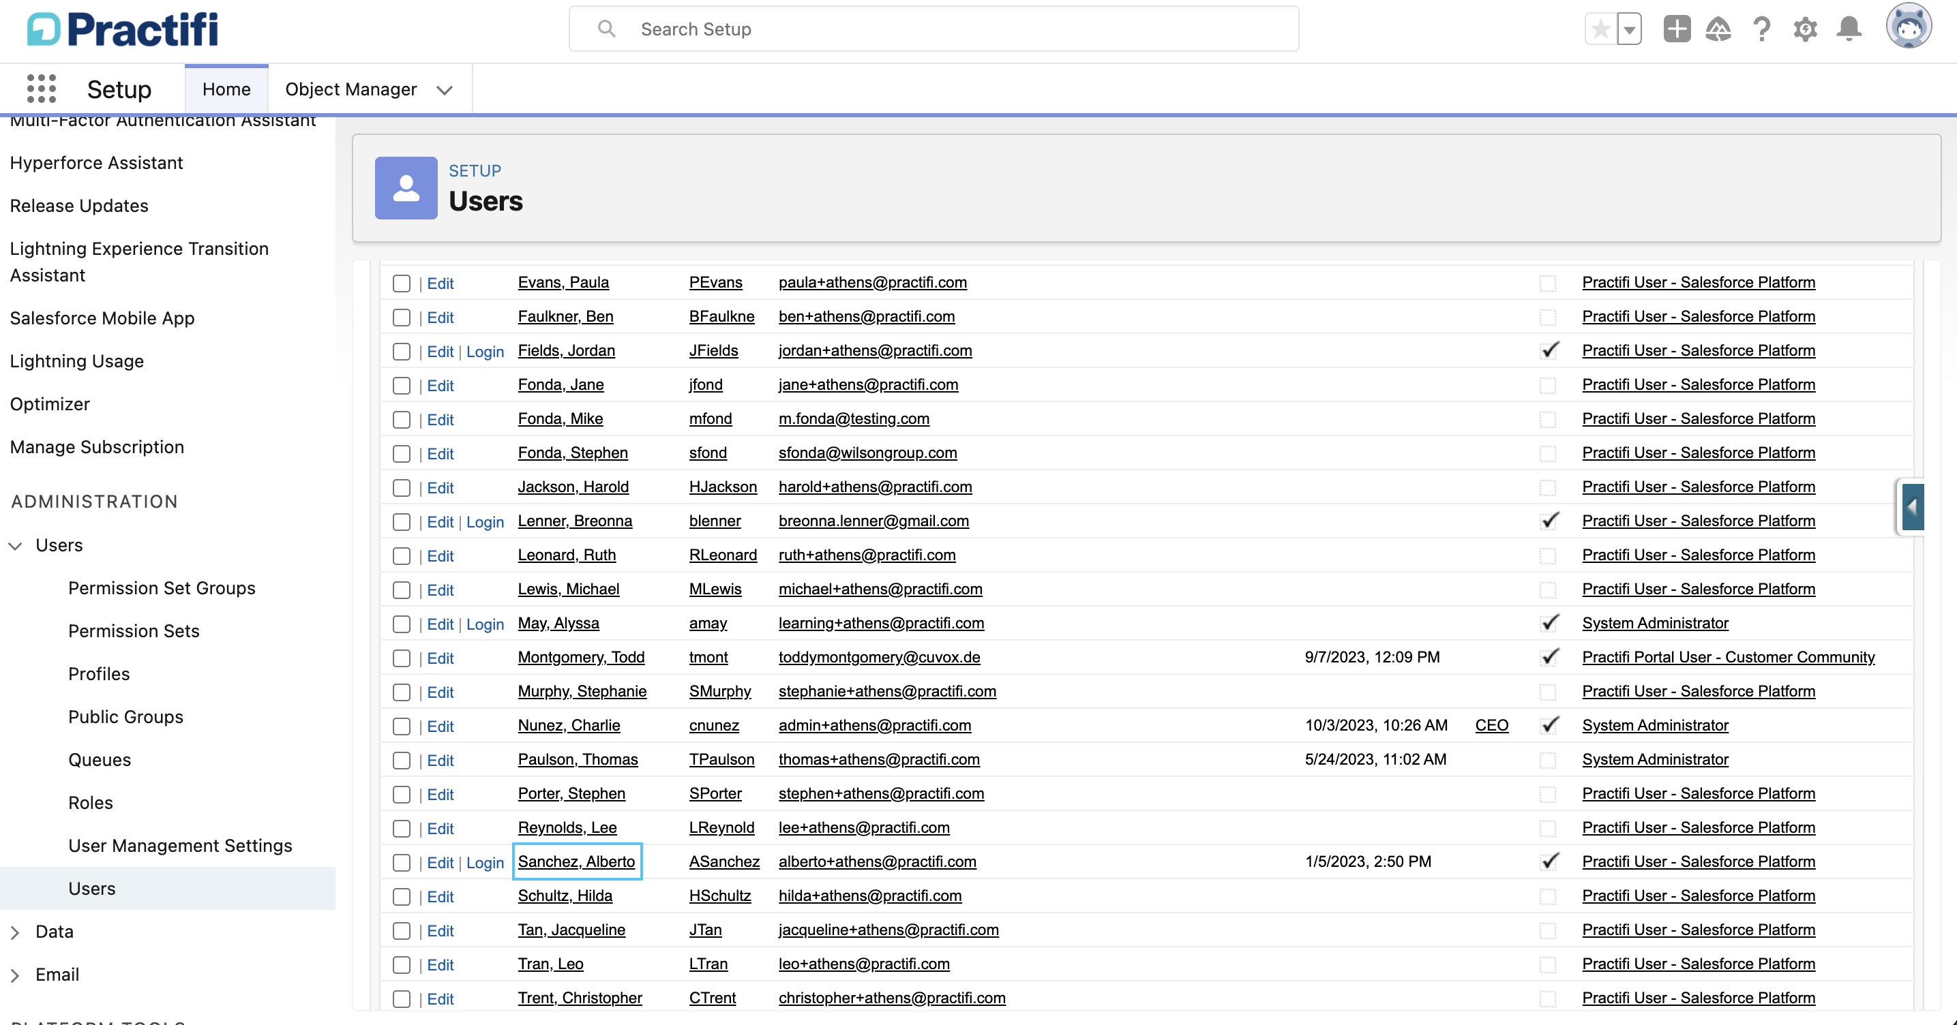Open the Sanchez, Alberto user record

576,861
